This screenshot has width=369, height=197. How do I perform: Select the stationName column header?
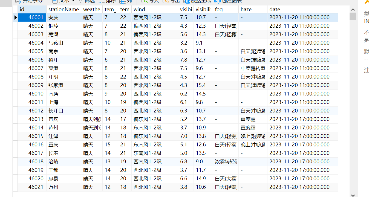coord(64,9)
